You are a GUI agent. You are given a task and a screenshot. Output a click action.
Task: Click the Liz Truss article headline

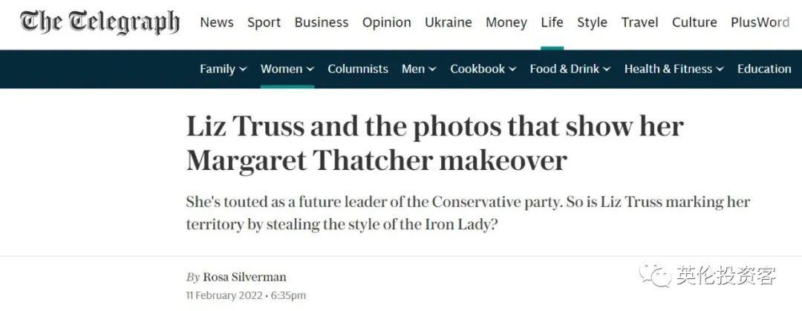[x=434, y=143]
